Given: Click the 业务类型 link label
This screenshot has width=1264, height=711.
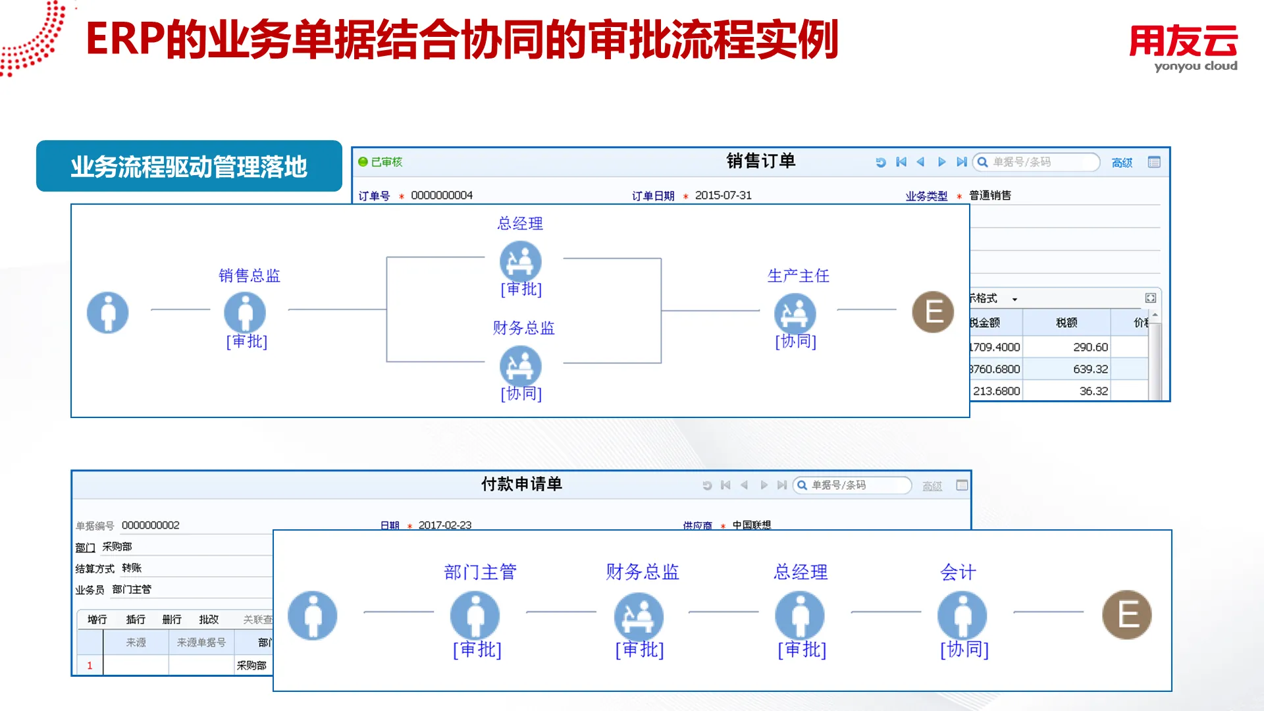Looking at the screenshot, I should coord(926,196).
